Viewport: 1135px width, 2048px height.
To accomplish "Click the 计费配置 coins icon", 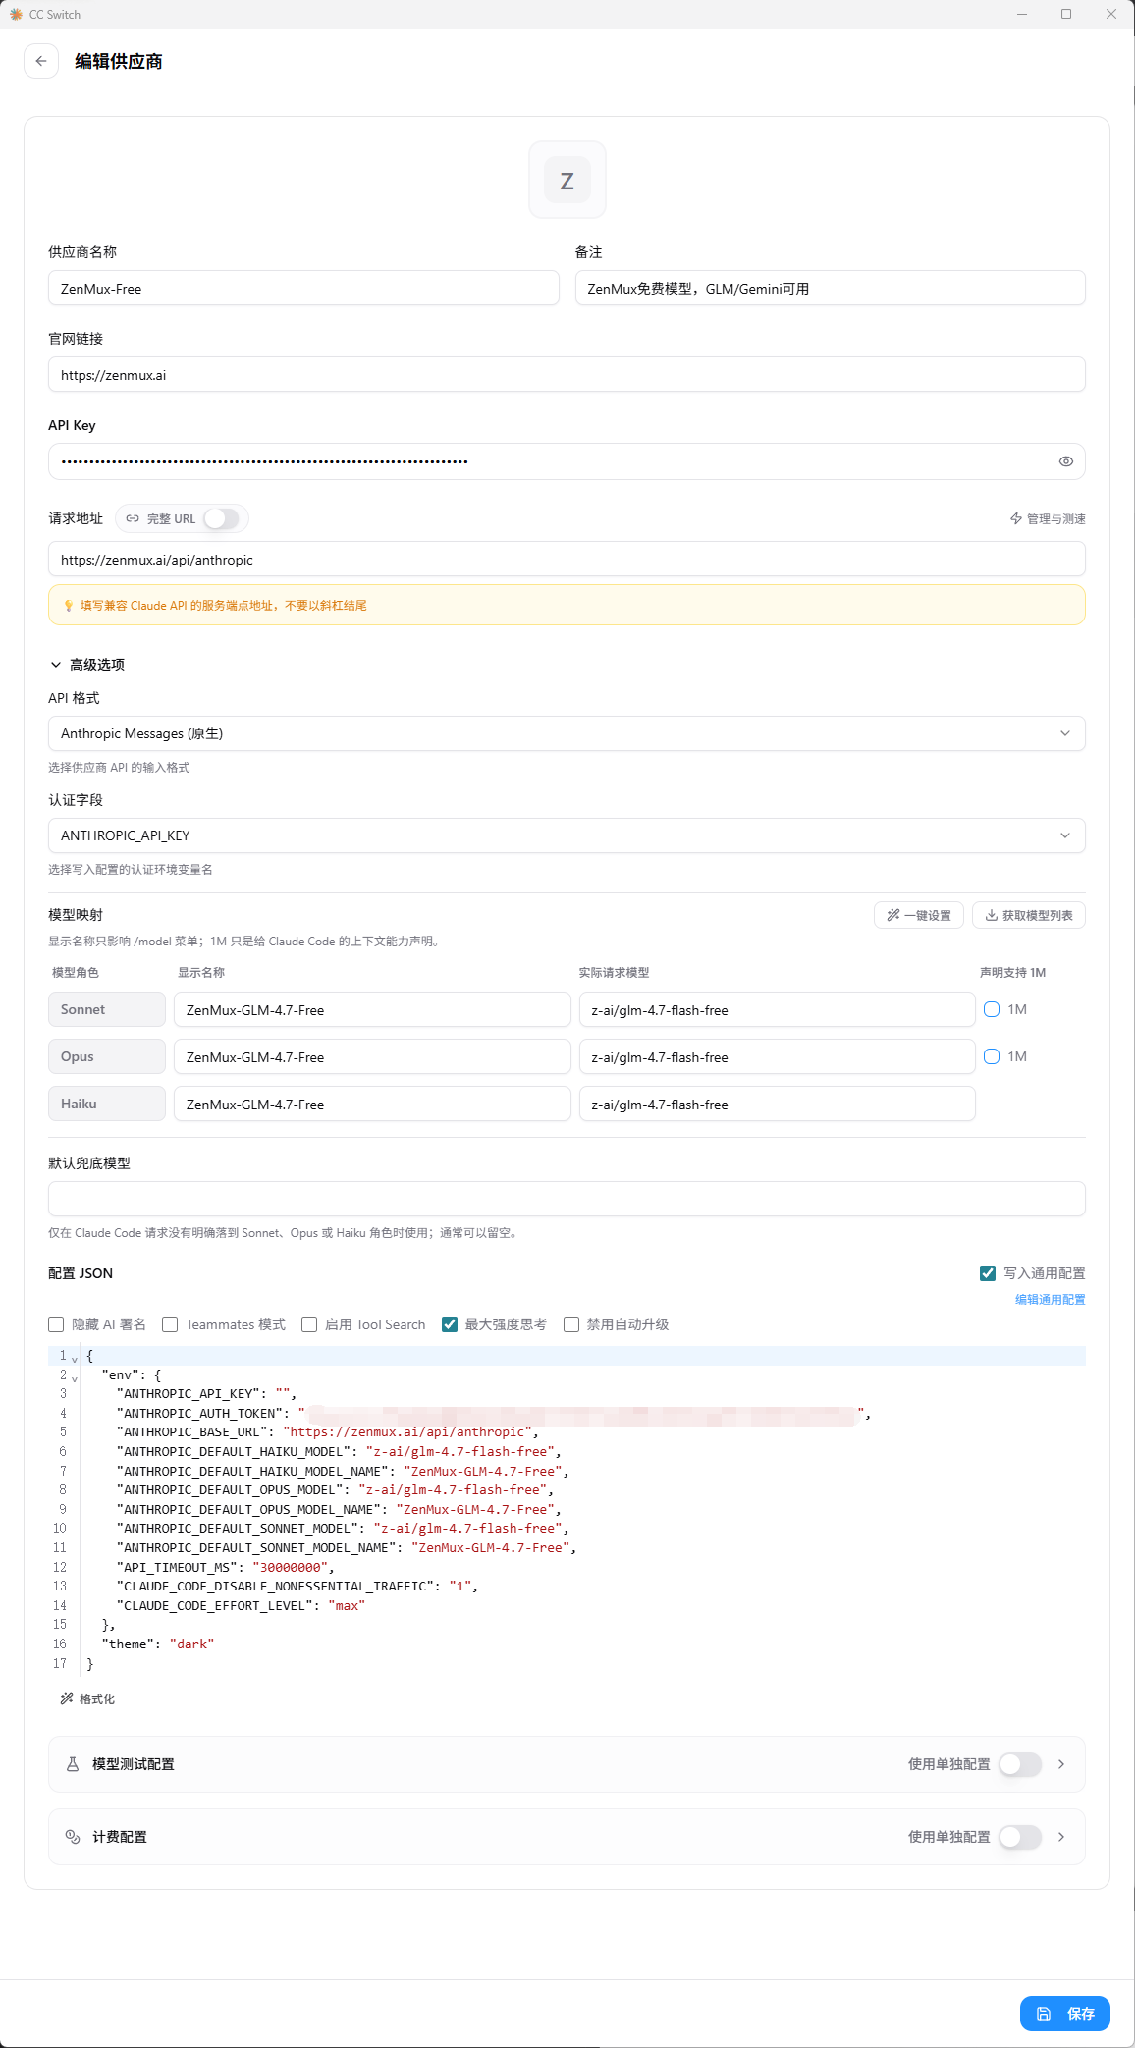I will point(73,1837).
